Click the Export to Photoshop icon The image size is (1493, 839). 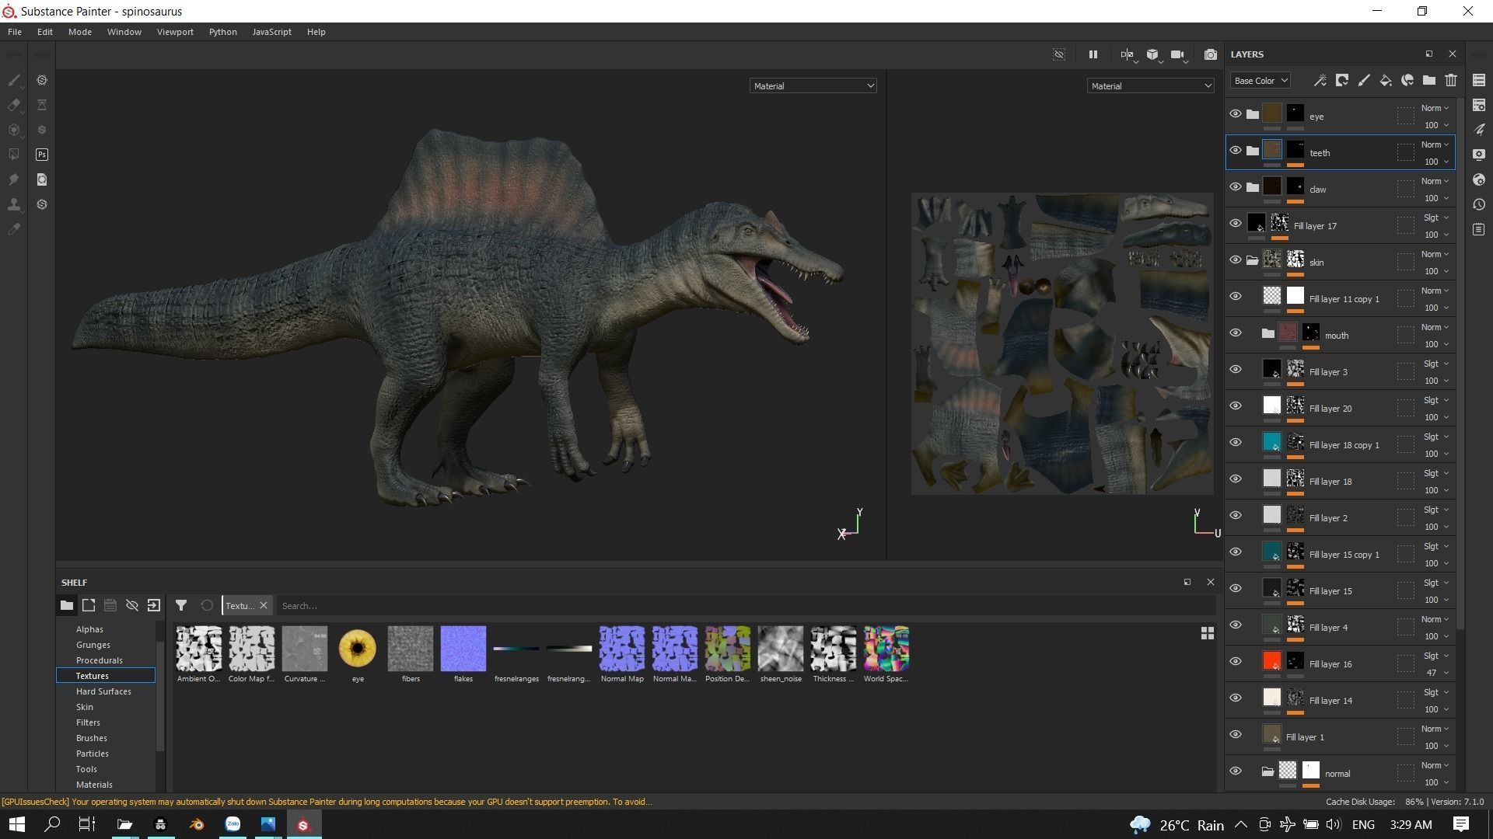42,155
